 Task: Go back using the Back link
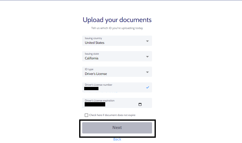click(x=117, y=139)
